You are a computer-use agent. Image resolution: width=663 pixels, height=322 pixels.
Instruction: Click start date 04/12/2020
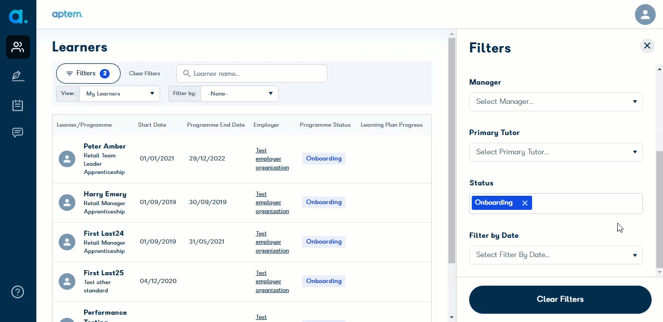[x=158, y=281]
